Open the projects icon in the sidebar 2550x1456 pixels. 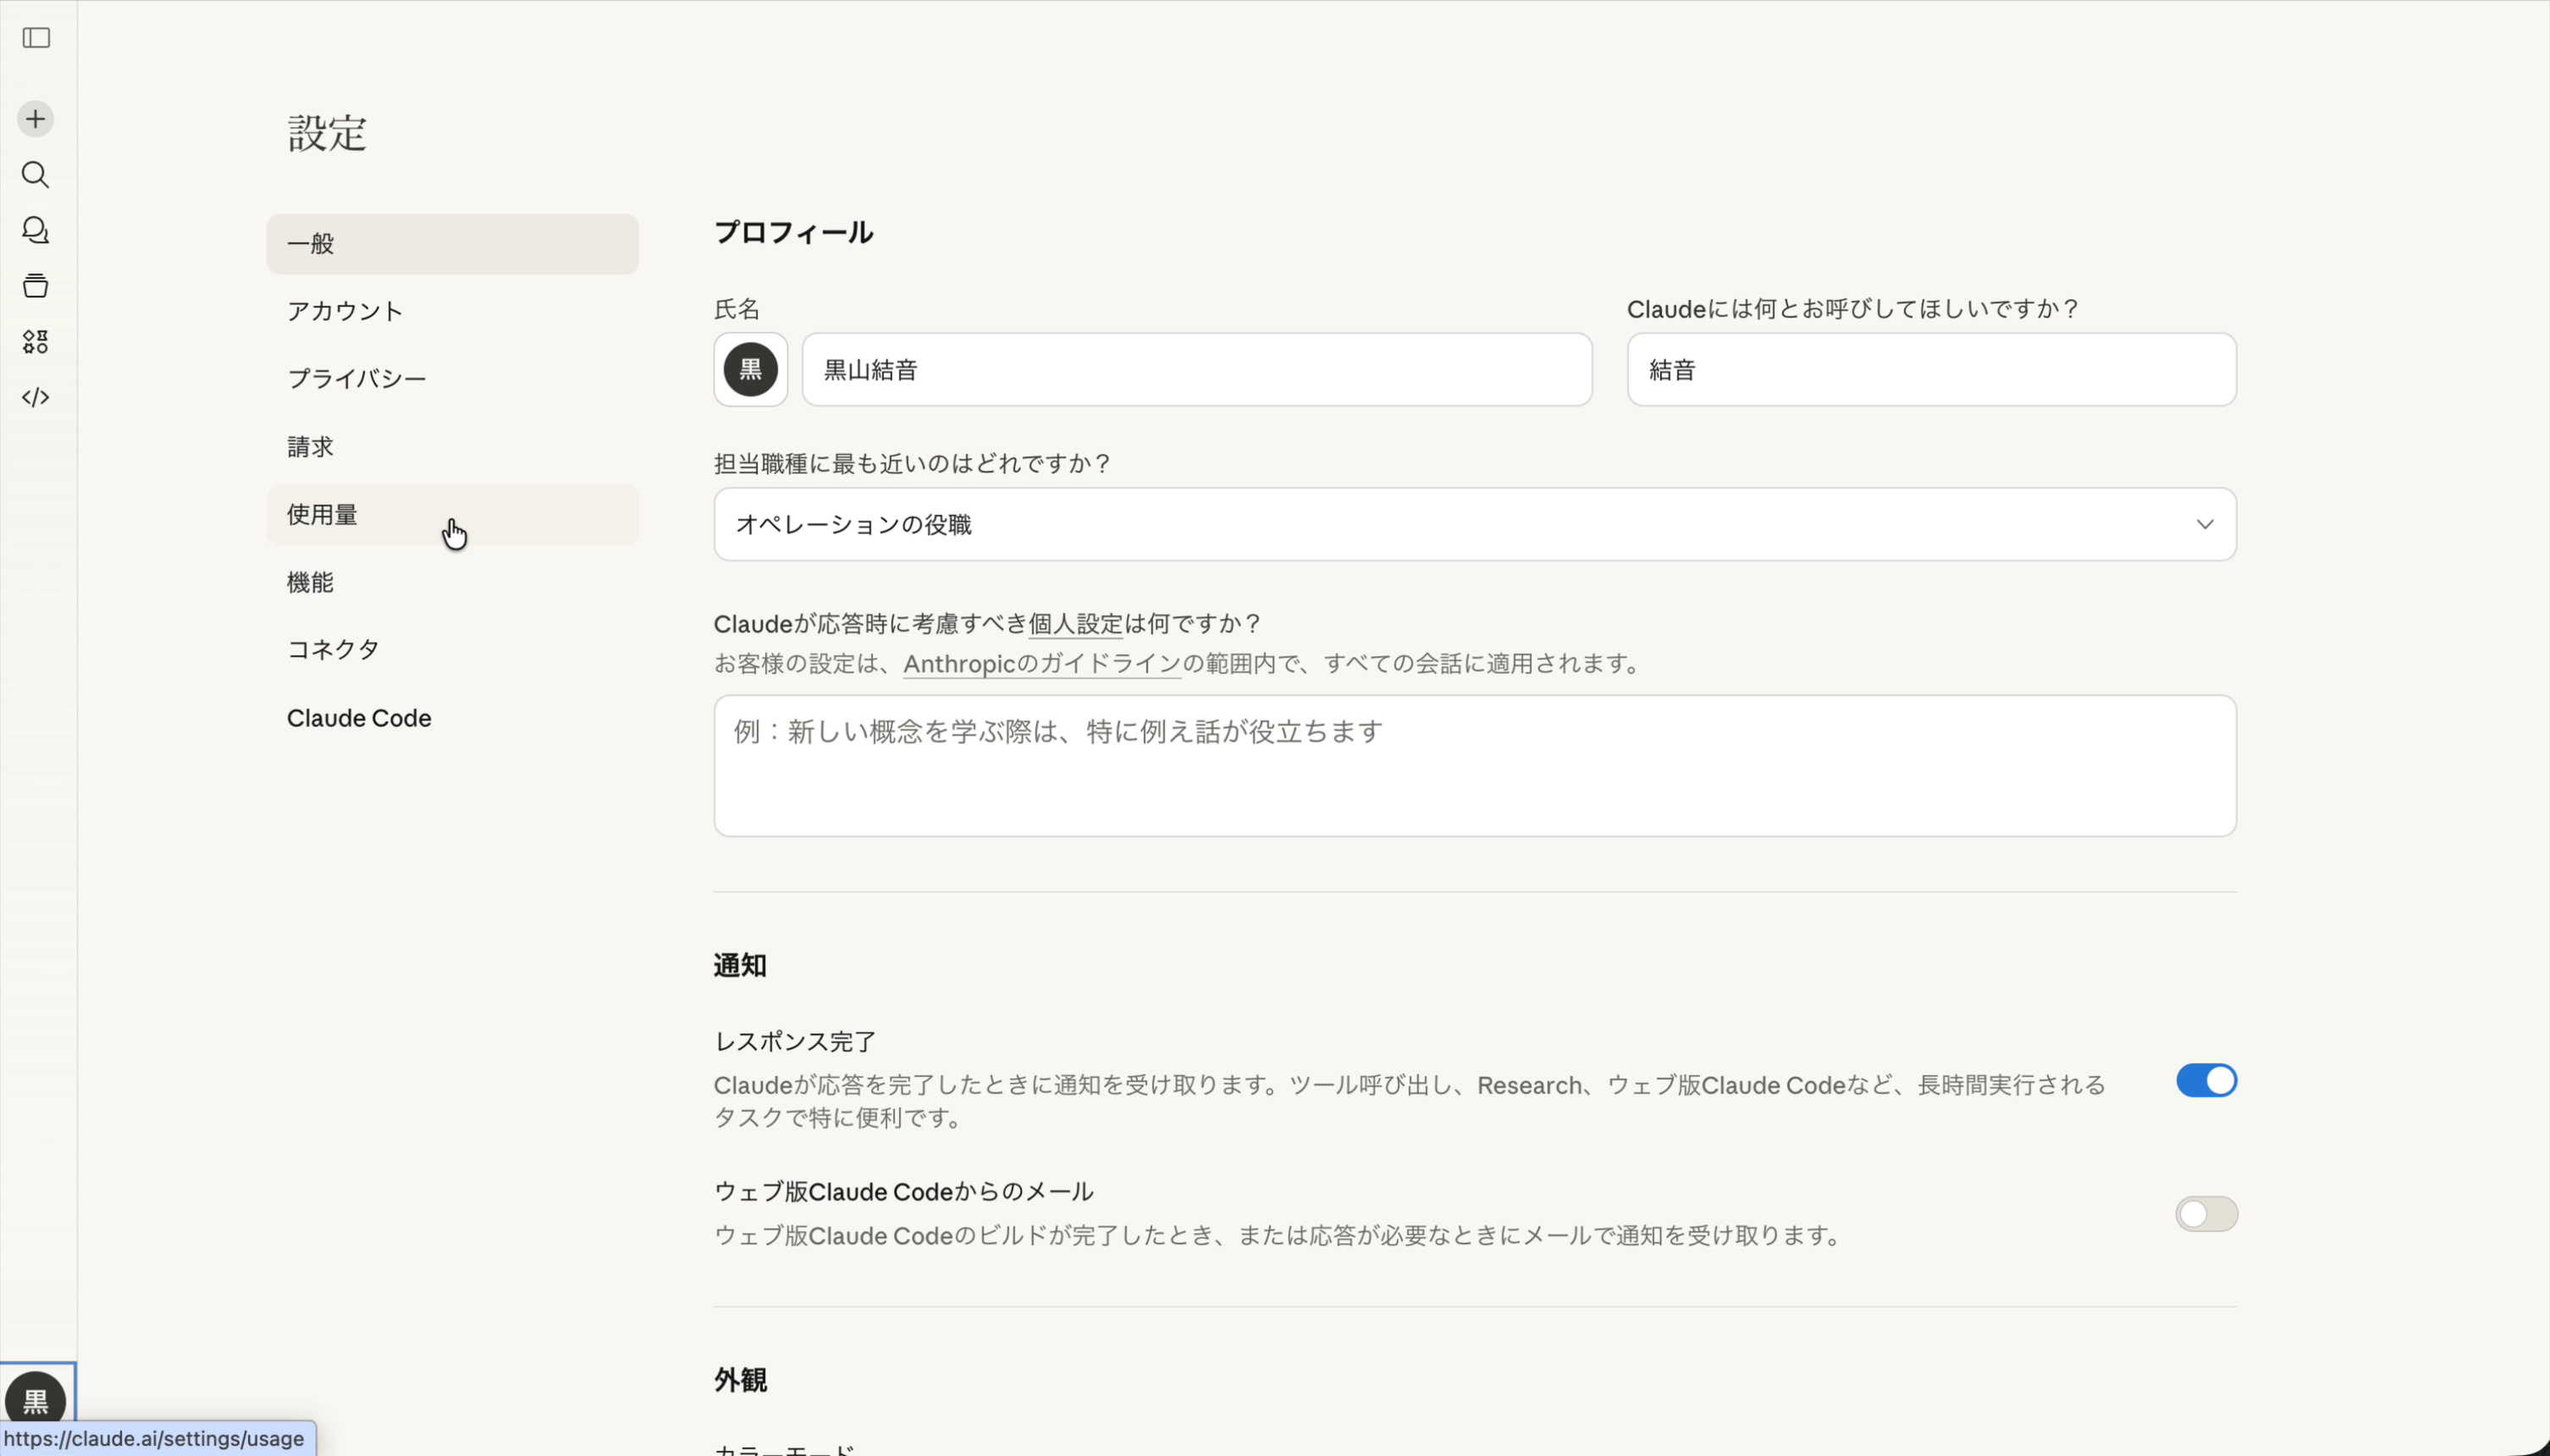point(35,286)
